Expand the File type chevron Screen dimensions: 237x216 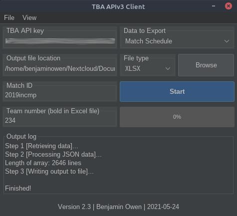click(x=168, y=68)
